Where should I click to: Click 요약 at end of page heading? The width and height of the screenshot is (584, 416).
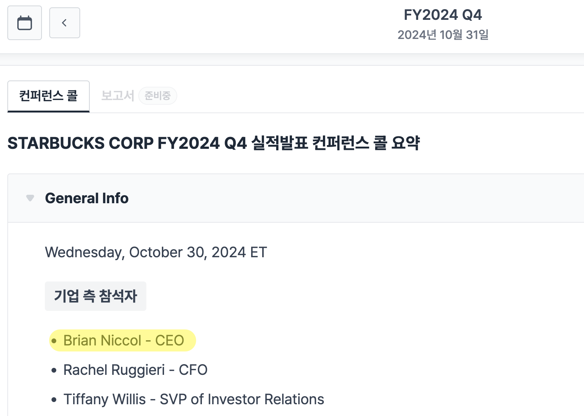406,143
